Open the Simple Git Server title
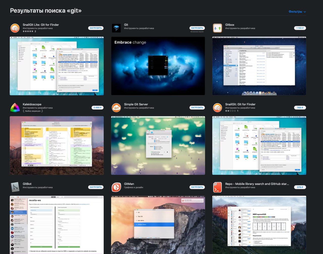Screen dimensions: 323x254 tap(136, 104)
